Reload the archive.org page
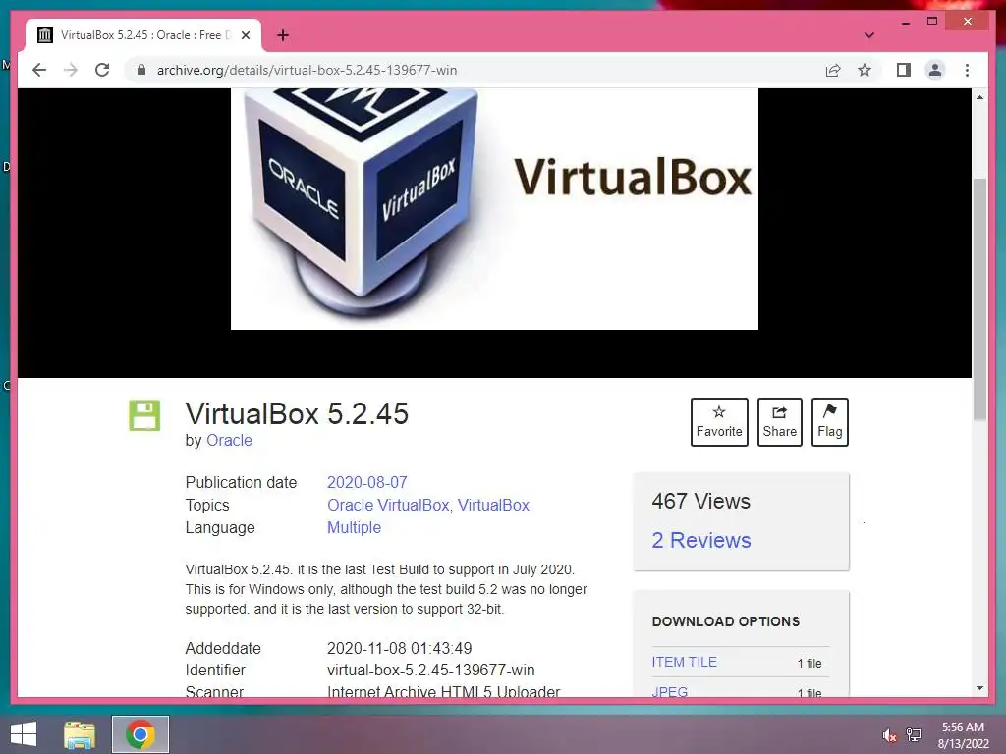1006x754 pixels. pyautogui.click(x=102, y=70)
